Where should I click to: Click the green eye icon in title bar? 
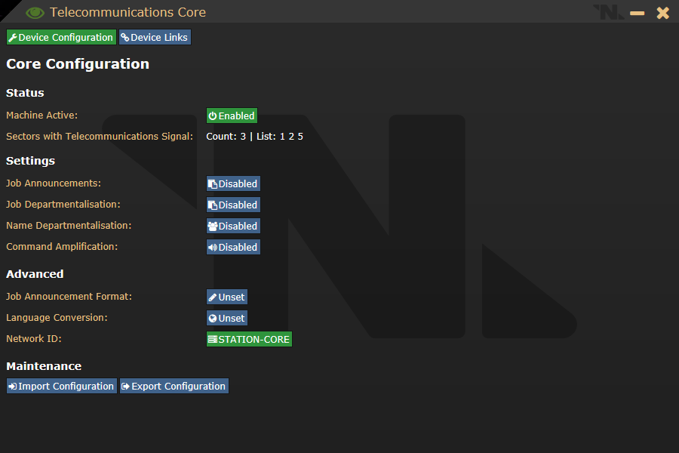pos(35,13)
